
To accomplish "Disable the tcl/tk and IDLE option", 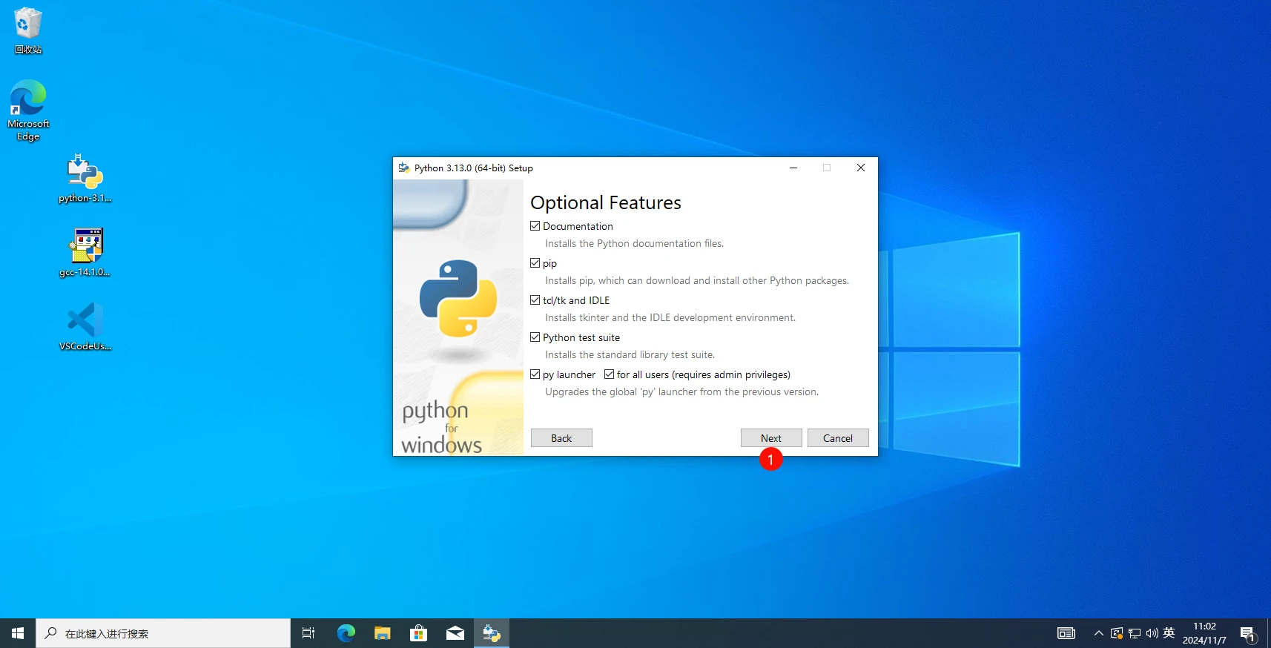I will pyautogui.click(x=535, y=300).
